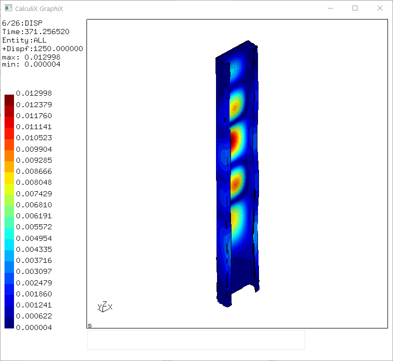Minimize the CalculiX GraphiX window
Viewport: 393px width, 361px height.
click(330, 9)
